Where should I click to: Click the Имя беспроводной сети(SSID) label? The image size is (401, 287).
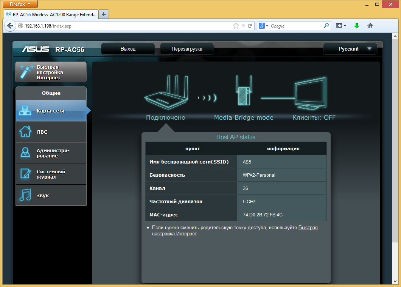pyautogui.click(x=189, y=162)
